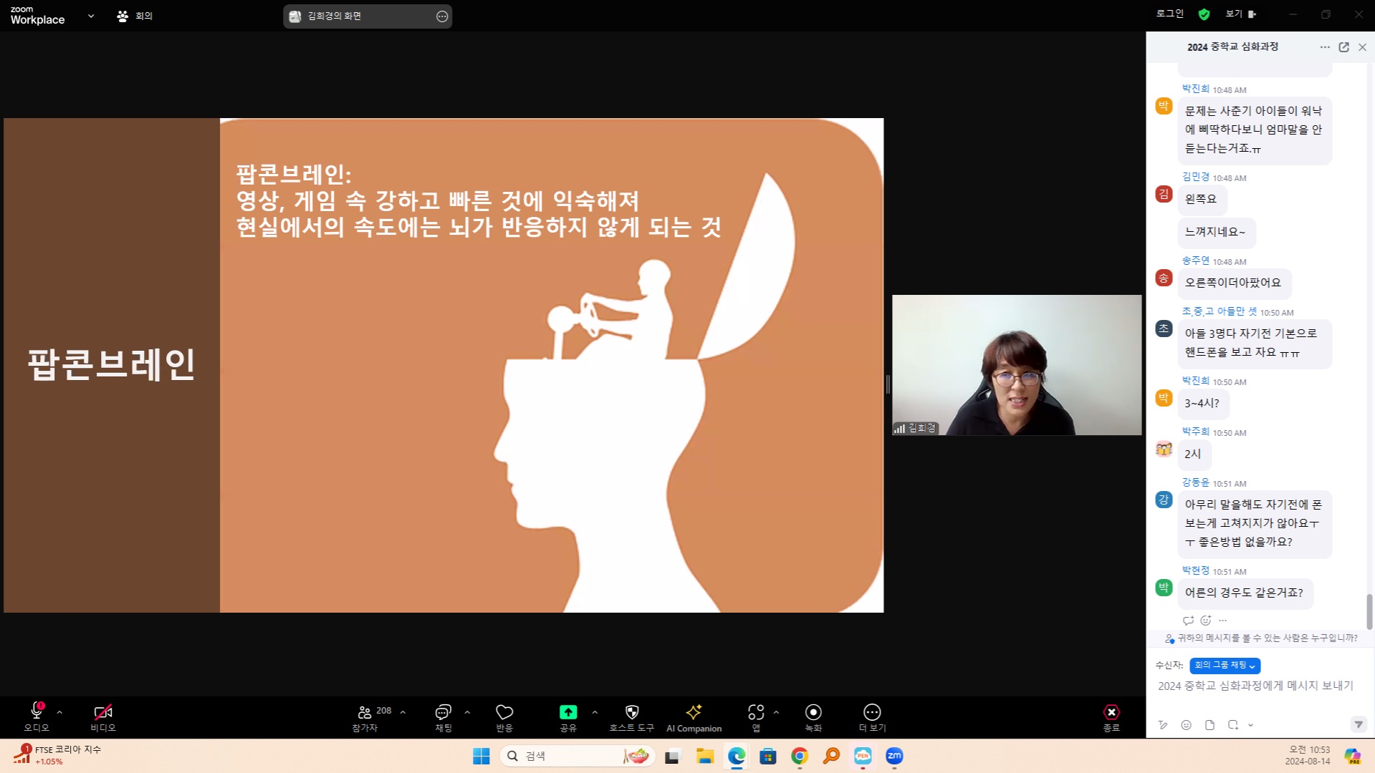Turn on video with 비디오 button

[x=102, y=717]
